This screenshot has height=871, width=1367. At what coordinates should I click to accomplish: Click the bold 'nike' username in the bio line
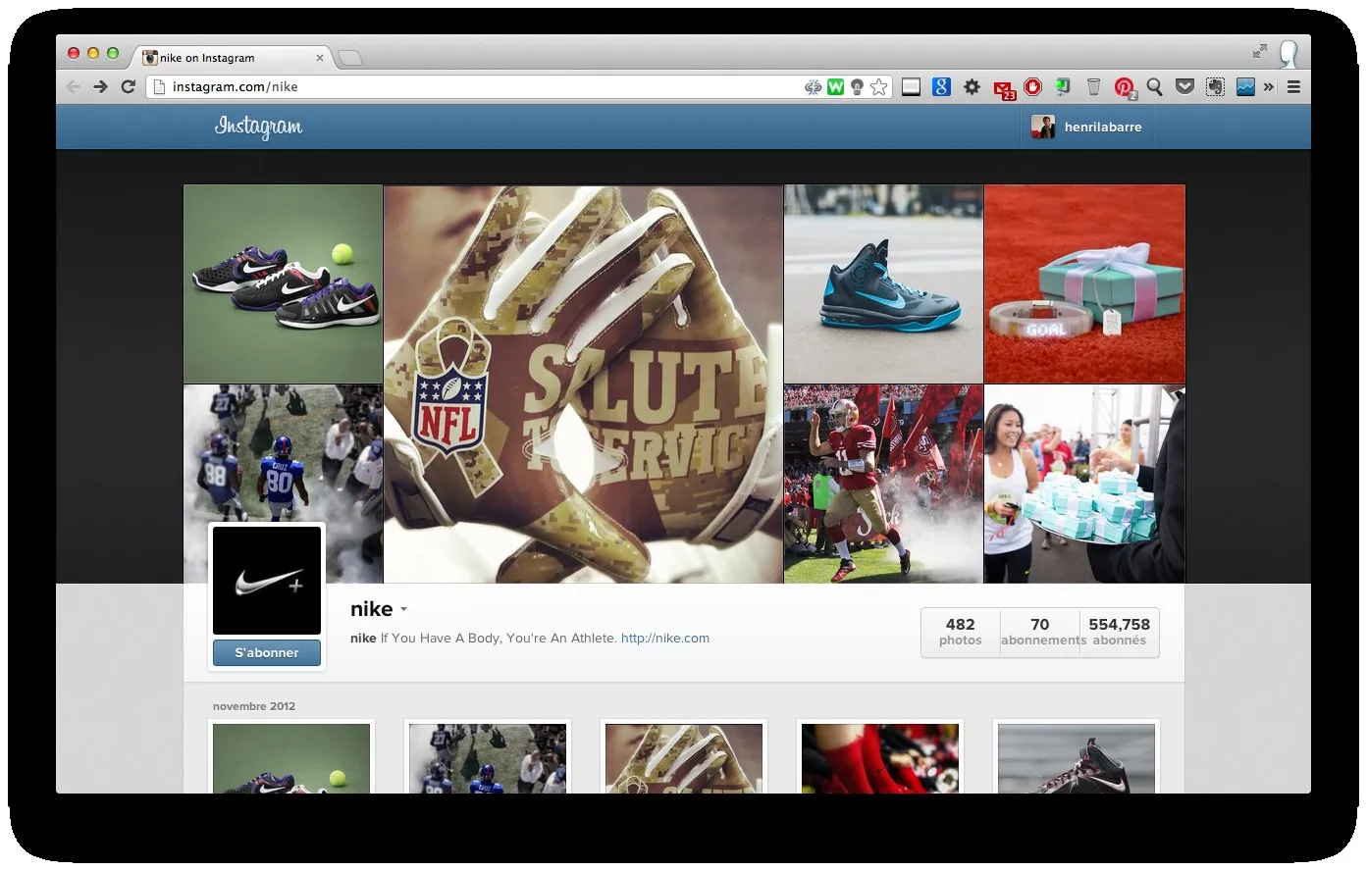[363, 639]
